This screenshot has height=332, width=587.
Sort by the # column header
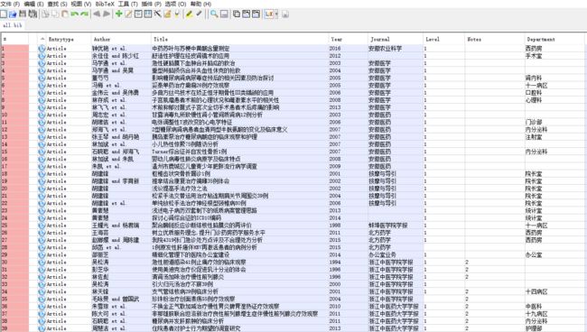[14, 40]
